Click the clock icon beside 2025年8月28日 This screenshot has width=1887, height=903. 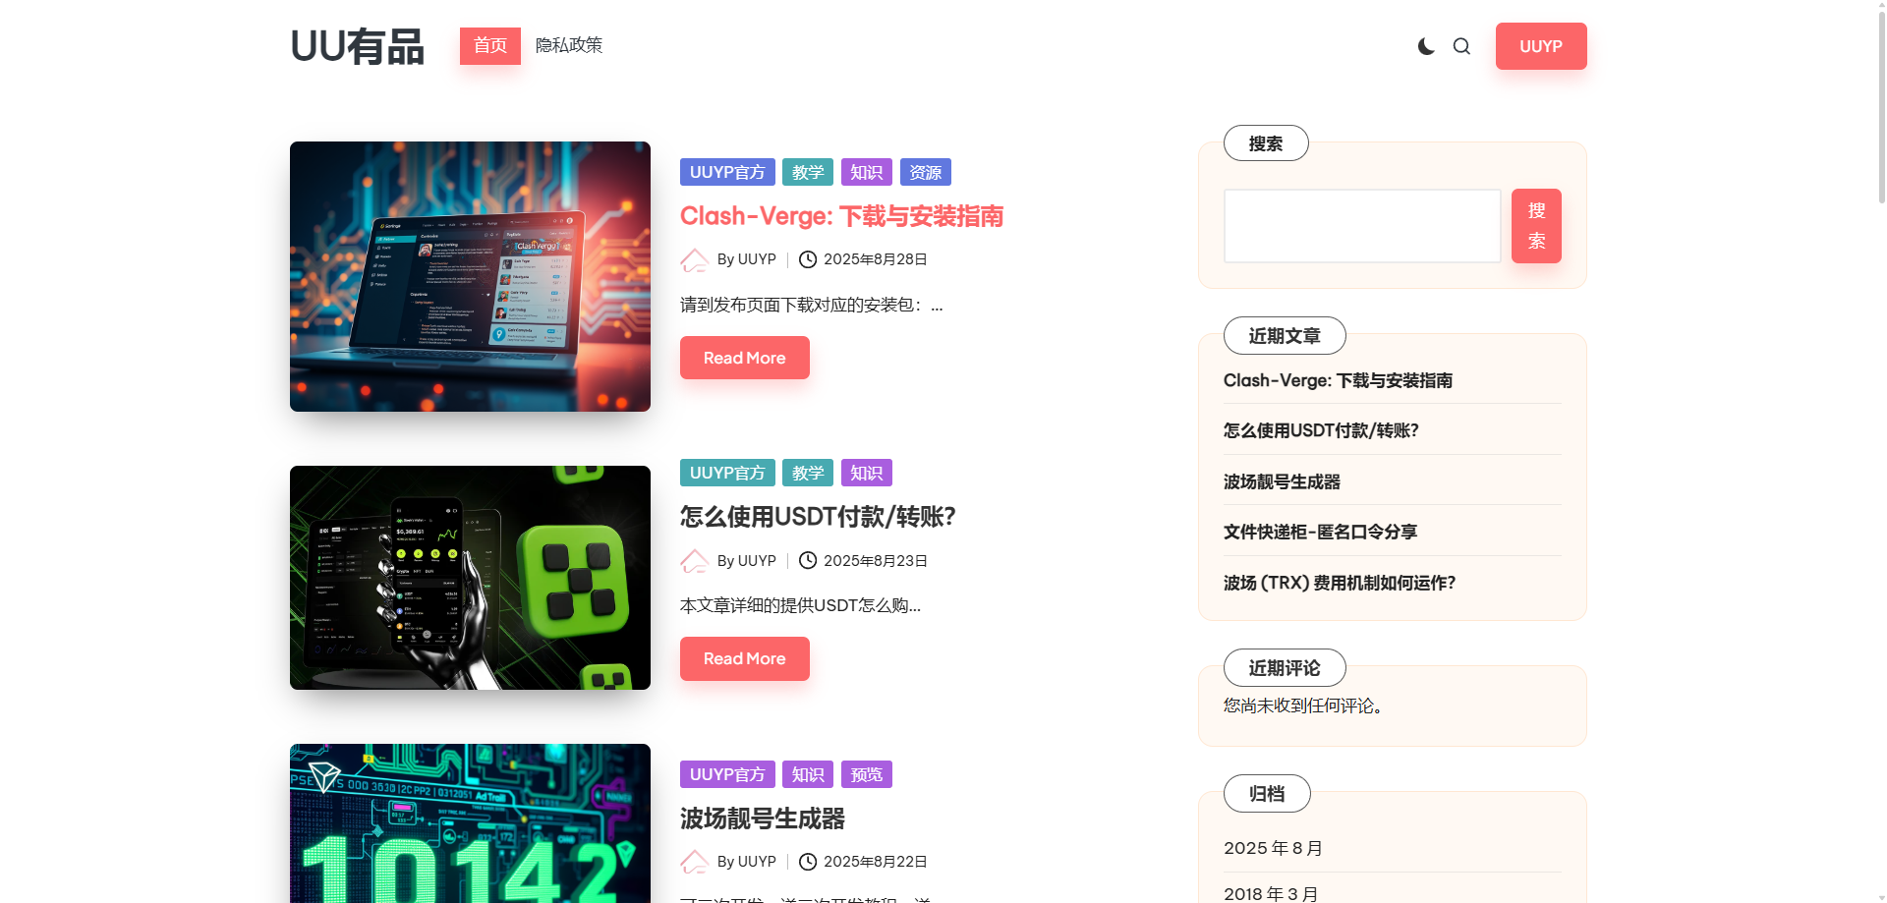[x=808, y=259]
